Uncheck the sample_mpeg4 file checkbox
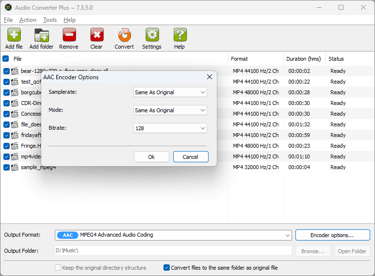The image size is (375, 276). (x=6, y=167)
